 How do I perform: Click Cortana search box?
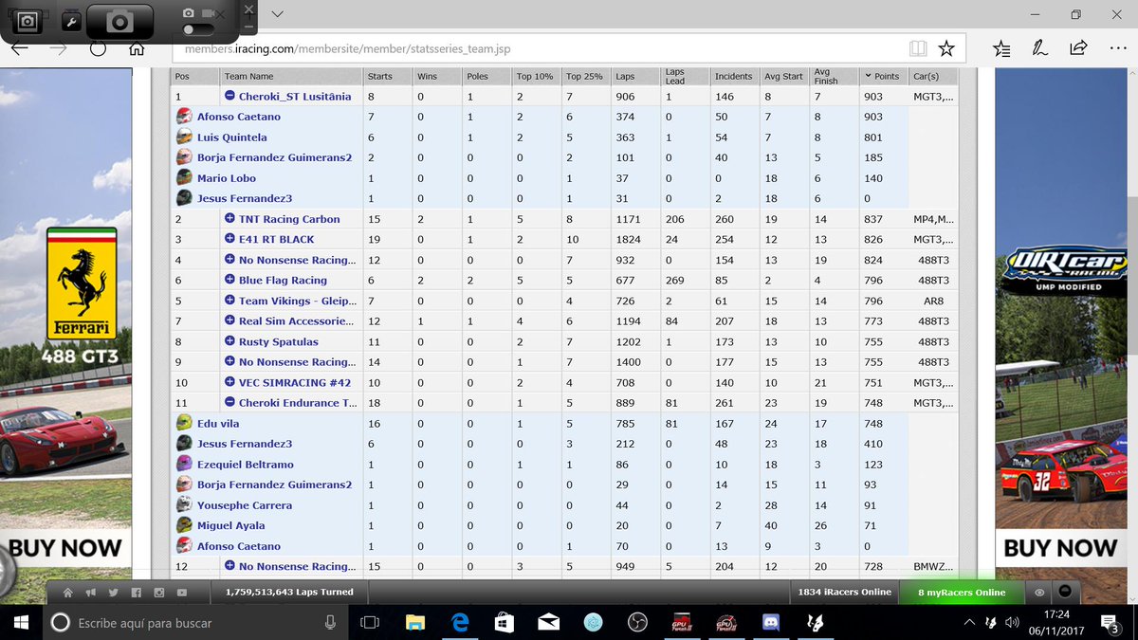(194, 623)
